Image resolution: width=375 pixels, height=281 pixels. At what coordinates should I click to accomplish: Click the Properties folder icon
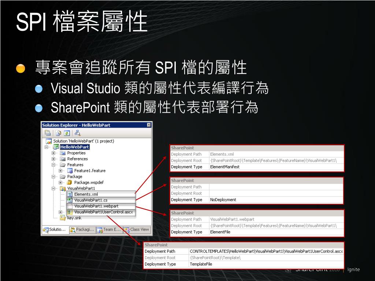[x=63, y=153]
